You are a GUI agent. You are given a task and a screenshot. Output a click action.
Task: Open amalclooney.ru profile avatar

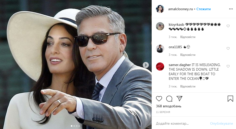[160, 9]
